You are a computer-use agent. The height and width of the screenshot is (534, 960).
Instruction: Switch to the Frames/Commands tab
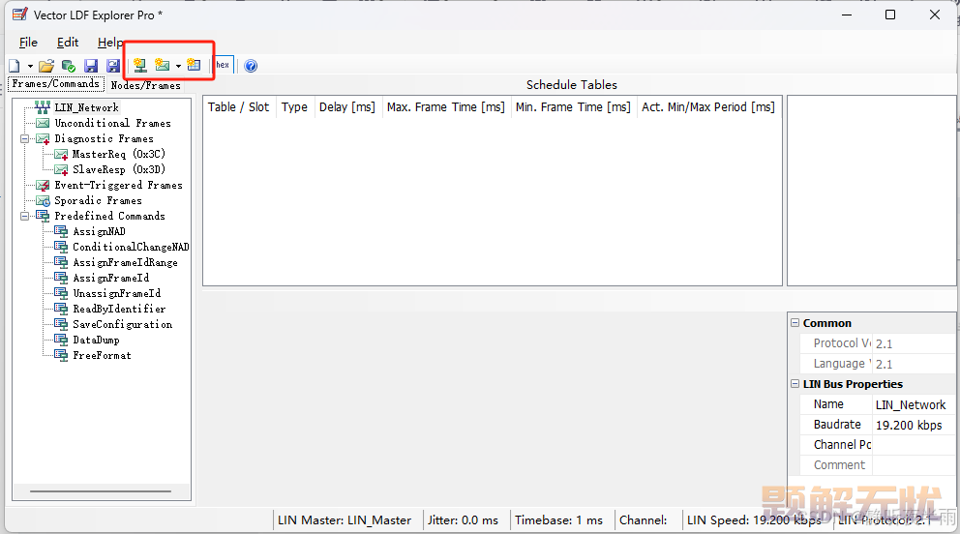coord(56,84)
